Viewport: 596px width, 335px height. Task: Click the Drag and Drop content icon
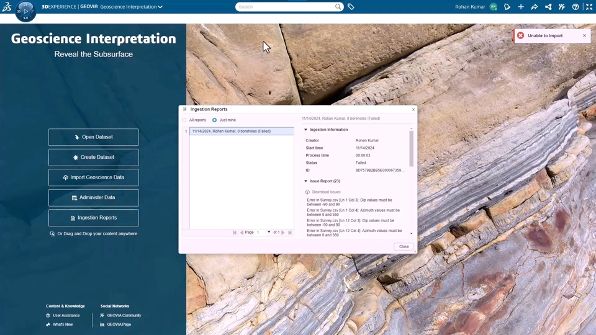point(52,234)
